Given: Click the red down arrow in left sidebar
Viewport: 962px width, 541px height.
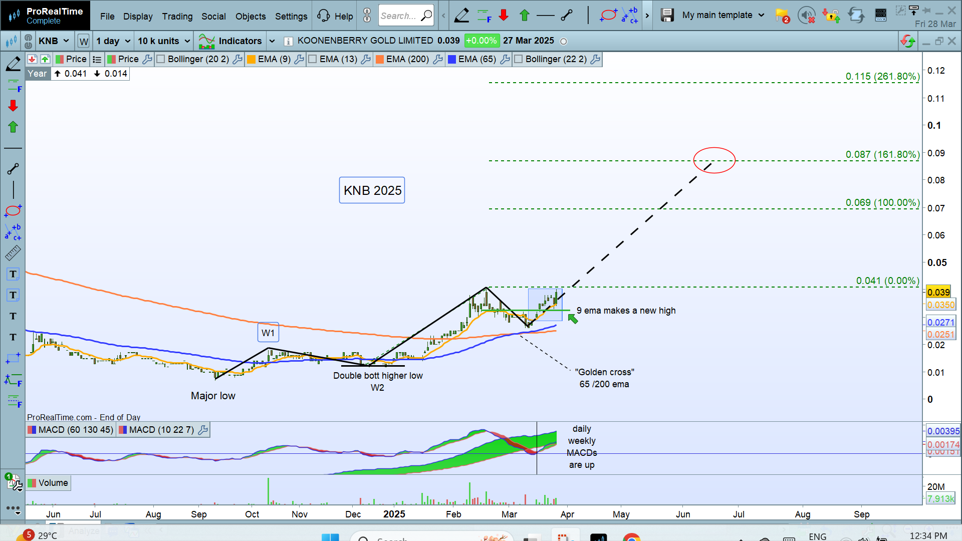Looking at the screenshot, I should tap(13, 105).
